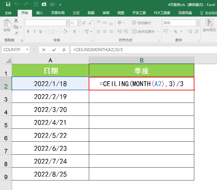Screen dimensions: 217x190
Task: Click the fx Insert Function icon
Action: (64, 50)
